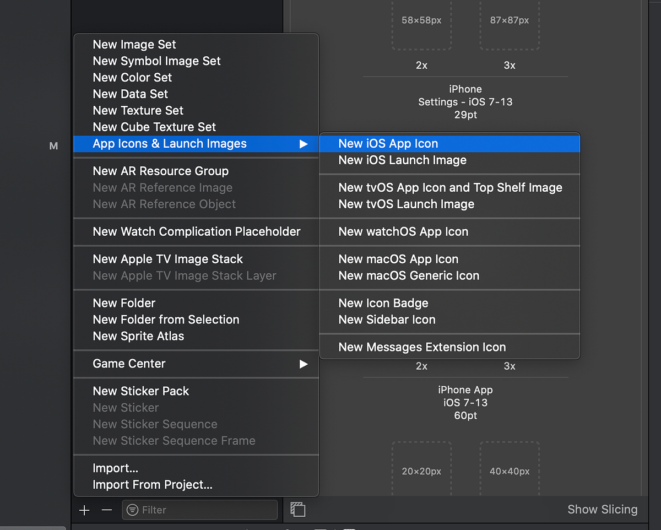
Task: Click the minus icon to remove an asset
Action: pos(106,510)
